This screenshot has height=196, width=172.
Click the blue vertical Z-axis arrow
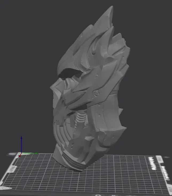click(21, 144)
